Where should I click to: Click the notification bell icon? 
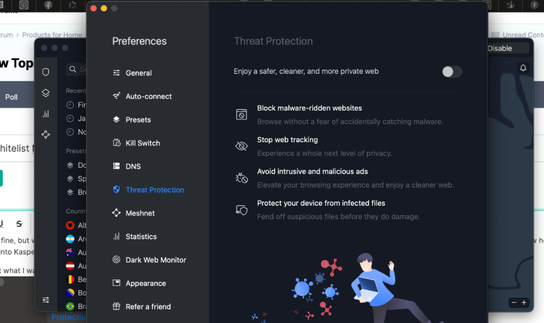pos(523,67)
